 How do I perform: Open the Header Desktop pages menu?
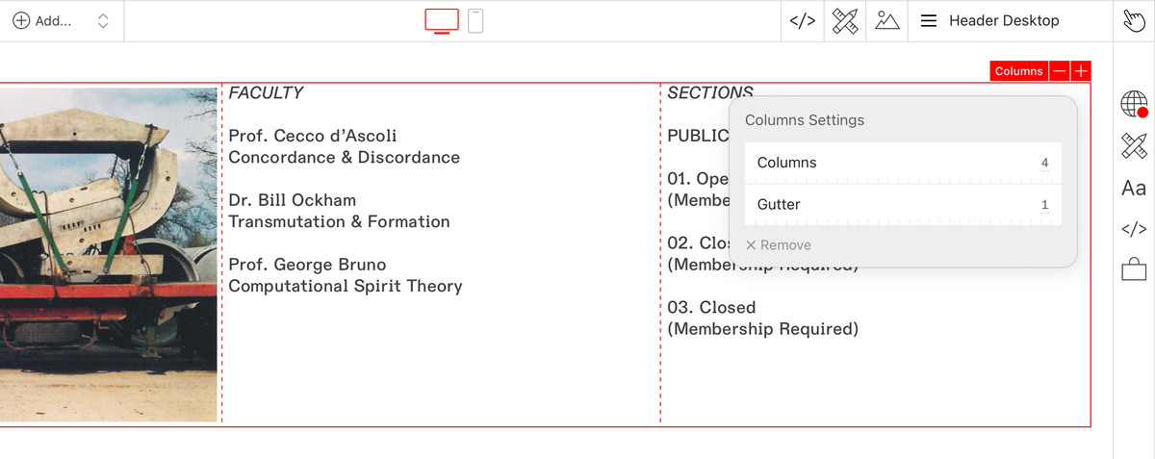989,20
